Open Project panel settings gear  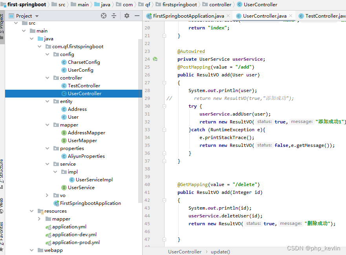tap(127, 16)
